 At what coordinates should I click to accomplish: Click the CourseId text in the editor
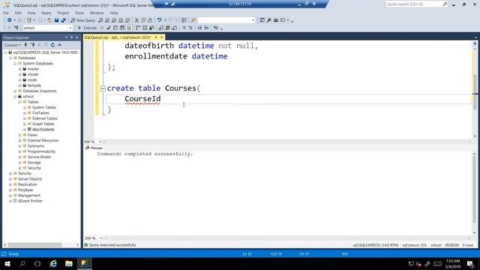142,99
